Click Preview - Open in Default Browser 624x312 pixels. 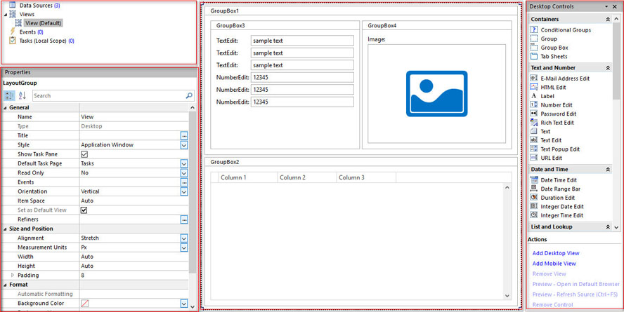[576, 284]
